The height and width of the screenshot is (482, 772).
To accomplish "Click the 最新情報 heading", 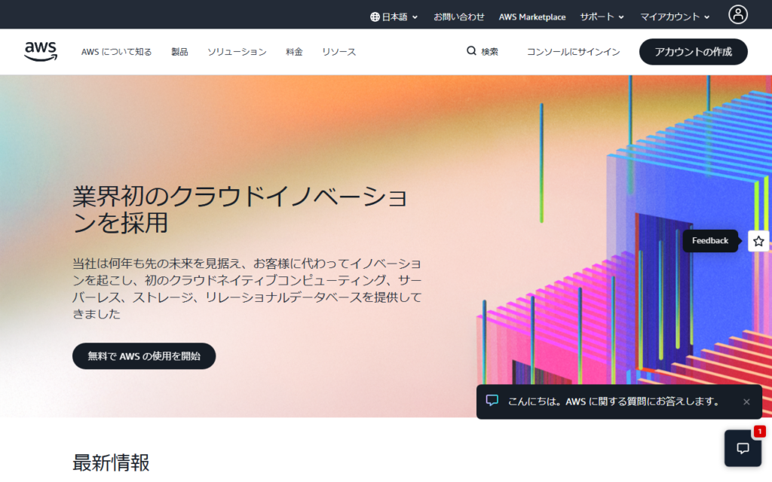I will (x=111, y=462).
